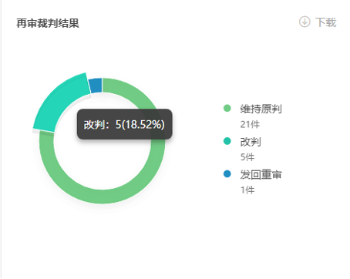Click the 维持原判 legend label
This screenshot has width=350, height=279.
point(261,109)
